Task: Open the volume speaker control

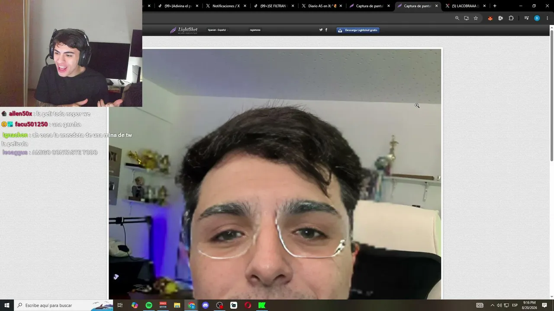Action: 499,305
